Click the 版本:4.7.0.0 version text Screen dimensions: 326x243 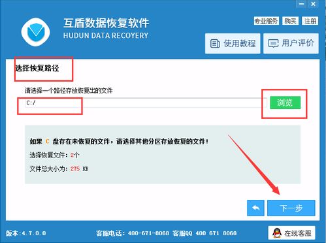click(x=26, y=233)
